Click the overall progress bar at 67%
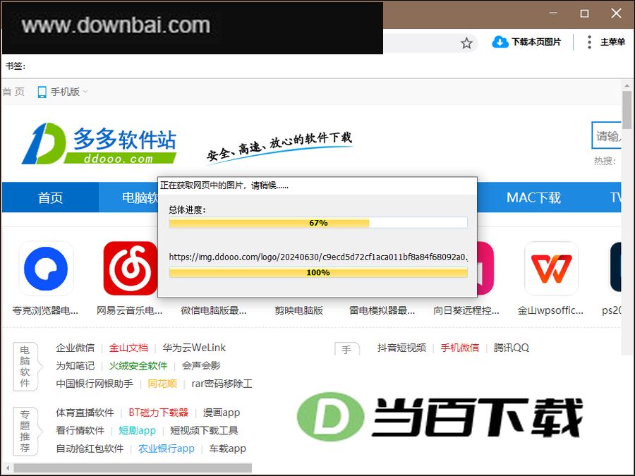Image resolution: width=635 pixels, height=476 pixels. pyautogui.click(x=318, y=223)
